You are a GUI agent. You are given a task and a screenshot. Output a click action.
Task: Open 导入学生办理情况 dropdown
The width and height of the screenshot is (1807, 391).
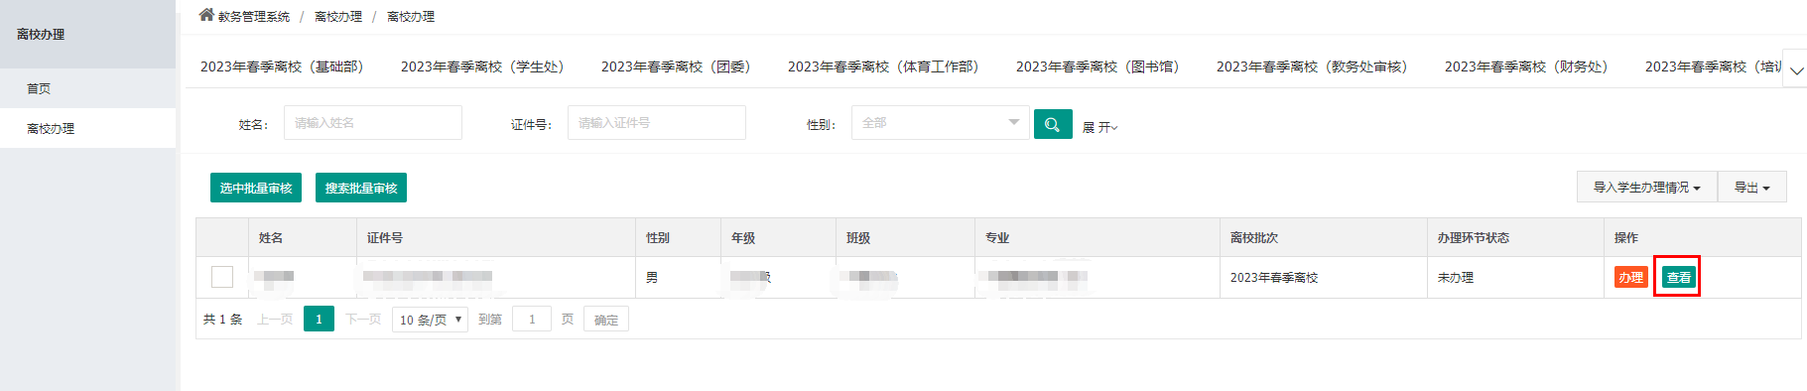tap(1647, 187)
